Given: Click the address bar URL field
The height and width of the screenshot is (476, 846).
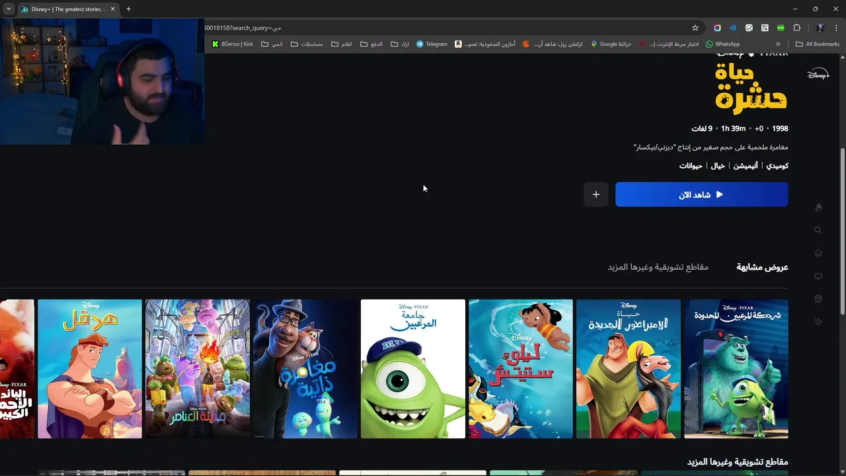Looking at the screenshot, I should click(x=443, y=28).
